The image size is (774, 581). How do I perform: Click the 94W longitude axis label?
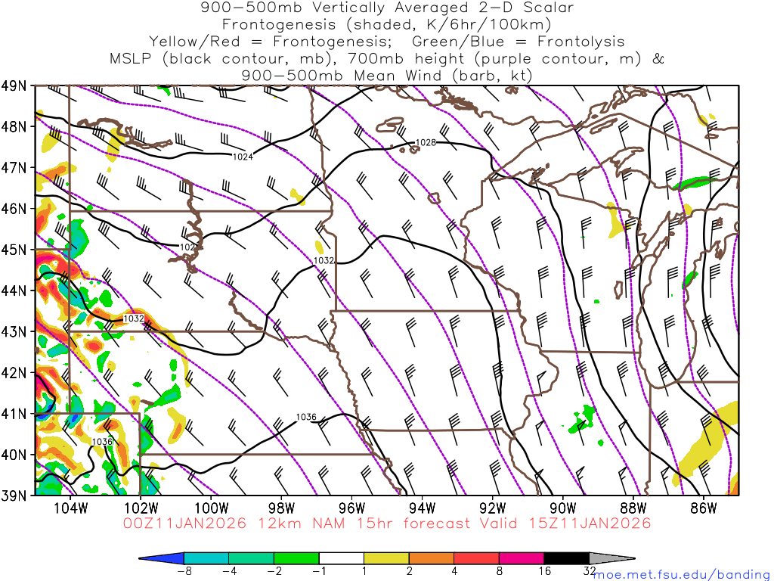423,508
